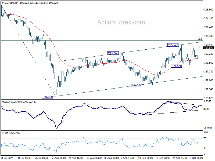Click the 183.700 price label
Image resolution: width=215 pixels, height=161 pixels.
point(136,85)
